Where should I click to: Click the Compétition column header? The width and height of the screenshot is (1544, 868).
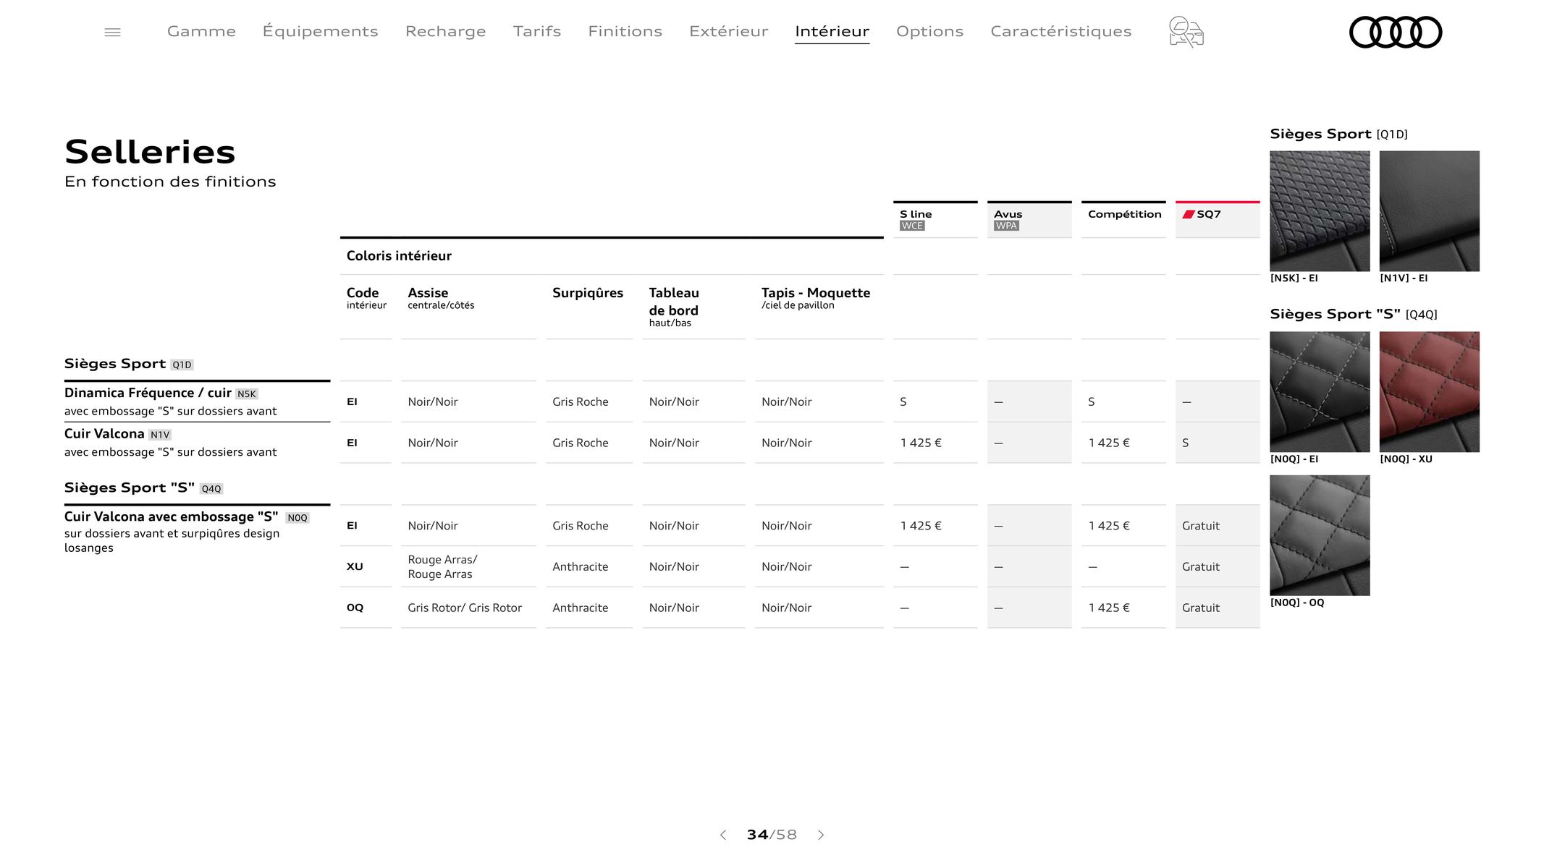tap(1123, 219)
